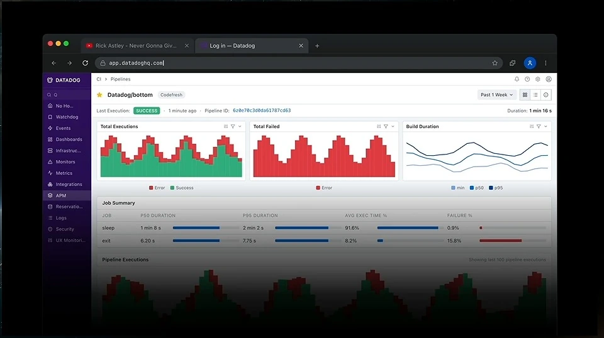Click the Build Duration filter icon
Image resolution: width=604 pixels, height=338 pixels.
[x=539, y=126]
